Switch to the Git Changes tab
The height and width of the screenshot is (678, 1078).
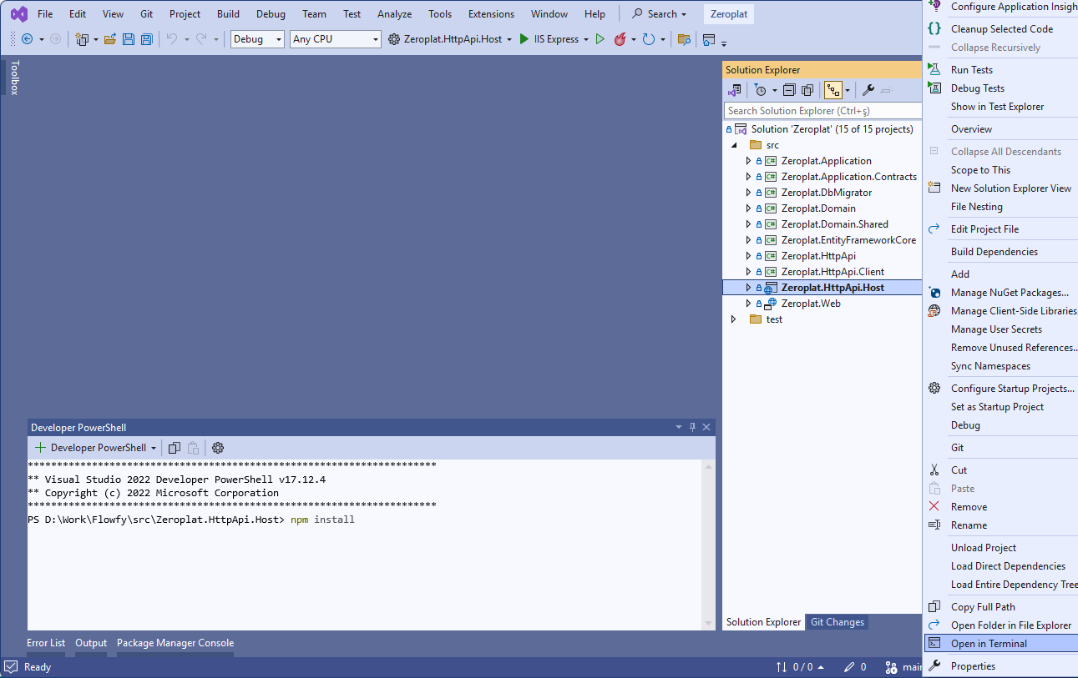[838, 622]
